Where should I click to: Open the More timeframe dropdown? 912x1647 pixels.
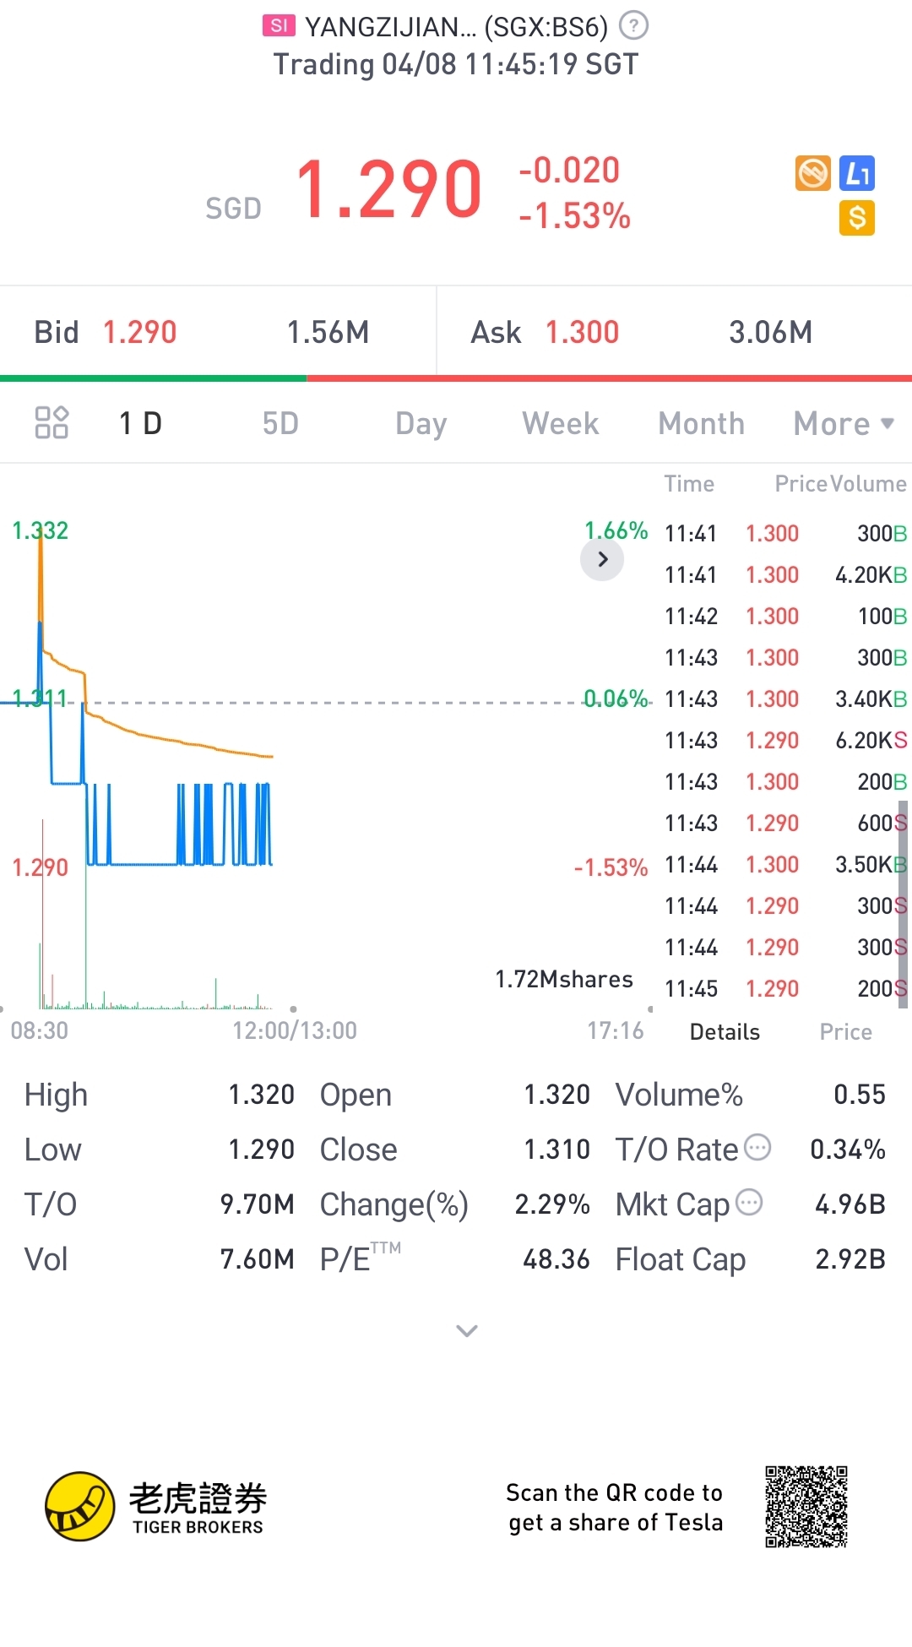coord(843,423)
